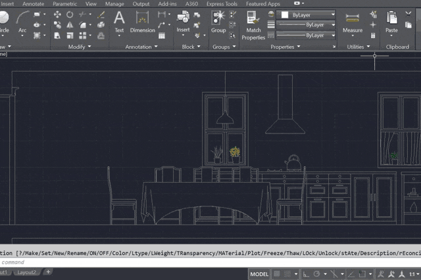The image size is (421, 280).
Task: Click the Cut icon in Clipboard panel
Action: (409, 14)
